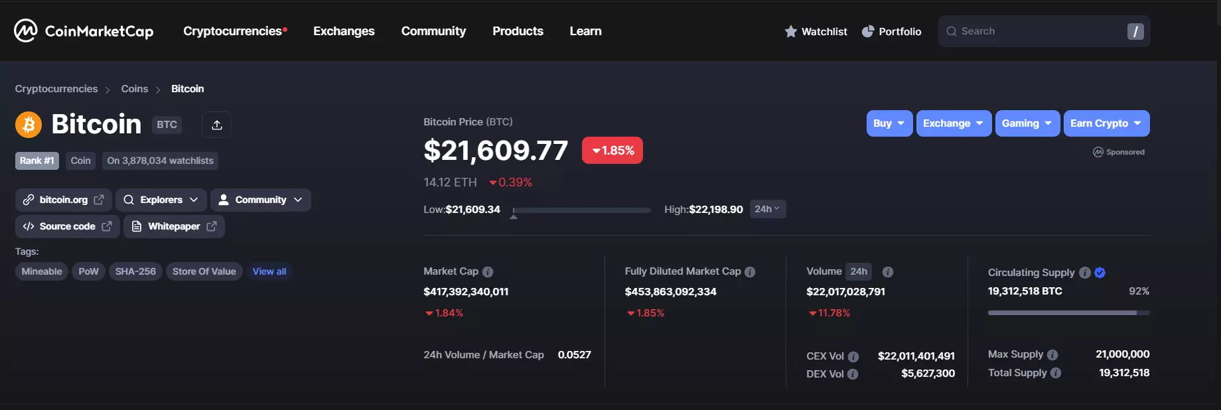Click the Fully Diluted Market Cap info icon

(750, 272)
